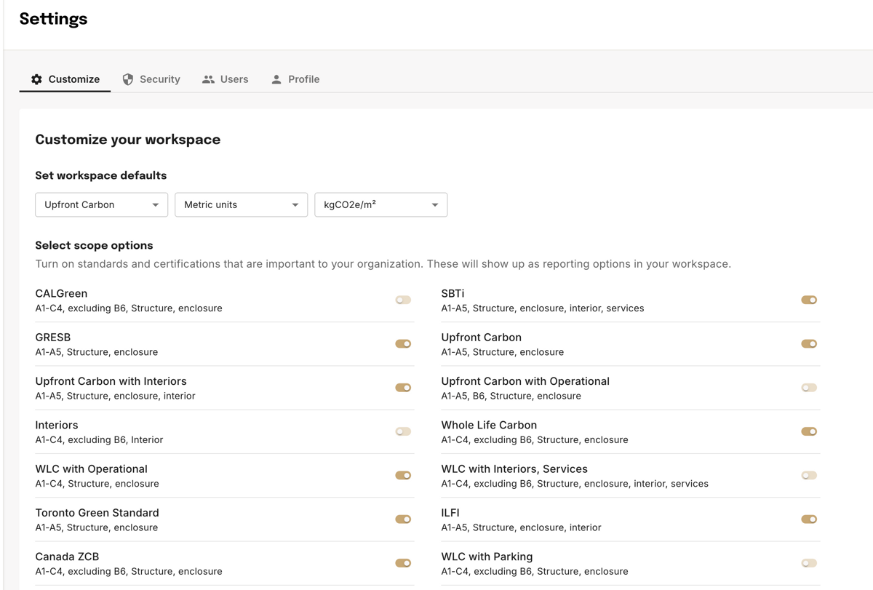Viewport: 873px width, 590px height.
Task: Click the Toronto Green Standard scope name
Action: point(97,513)
